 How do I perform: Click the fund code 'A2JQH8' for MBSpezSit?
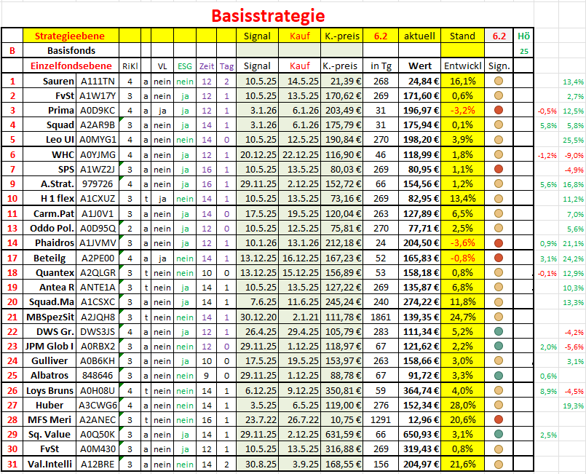tap(97, 317)
